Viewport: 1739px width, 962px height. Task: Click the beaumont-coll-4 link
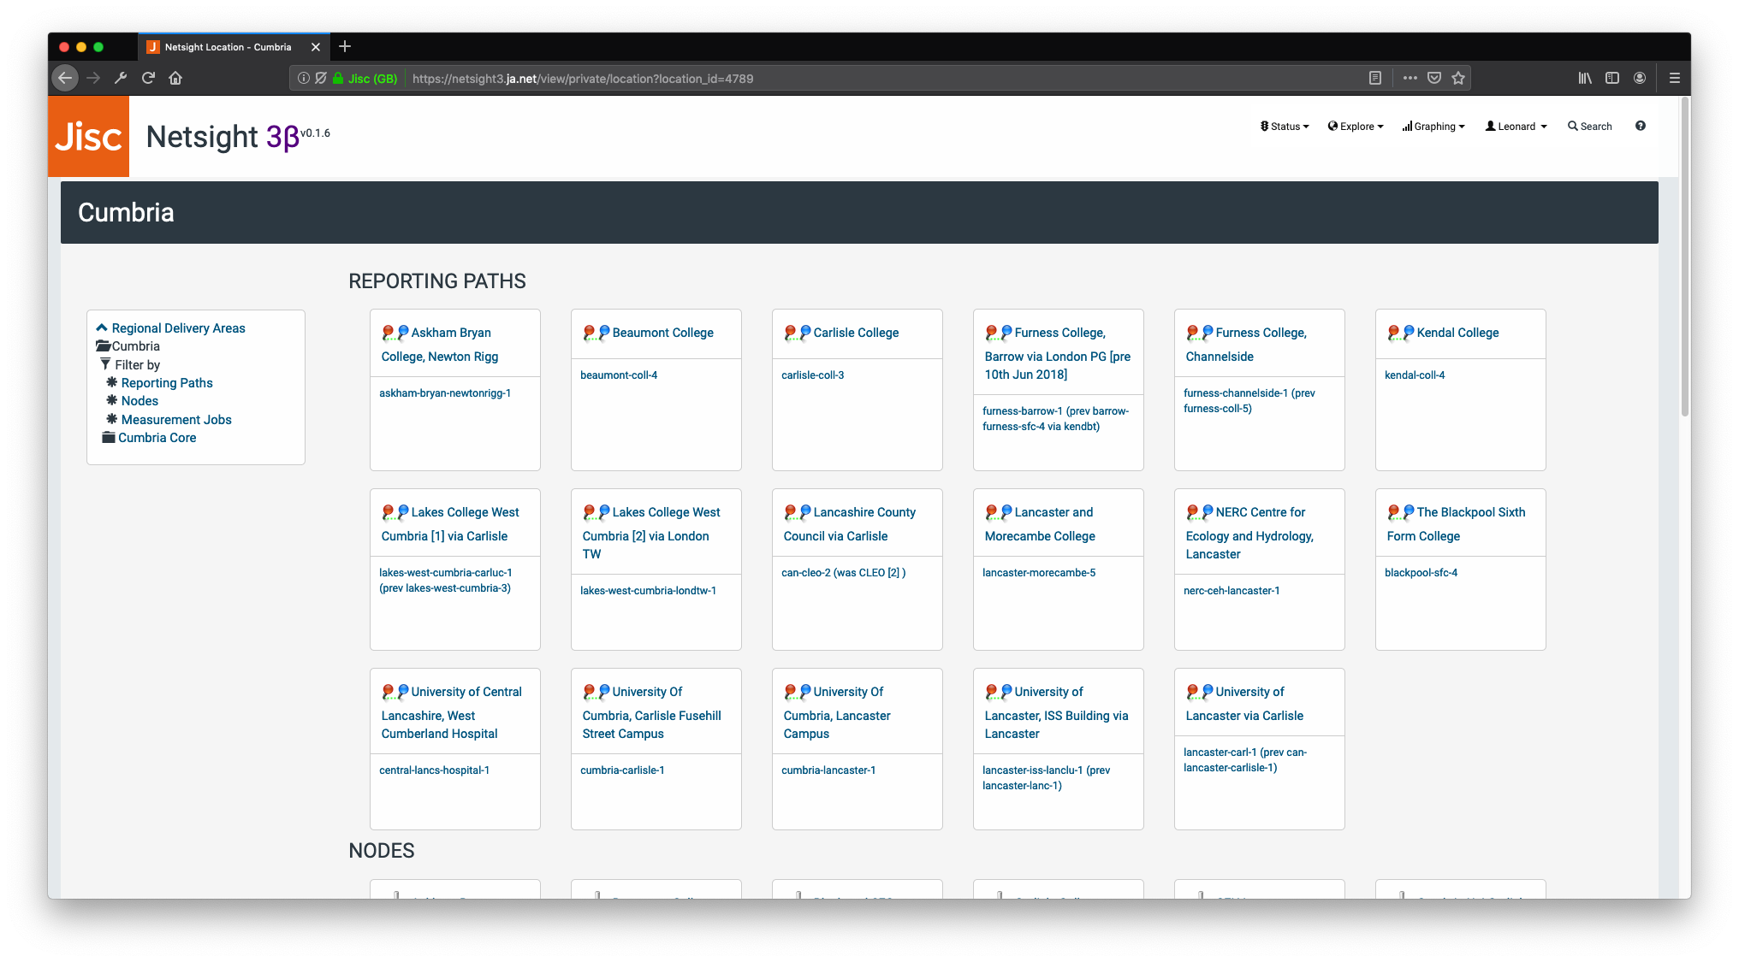click(619, 375)
